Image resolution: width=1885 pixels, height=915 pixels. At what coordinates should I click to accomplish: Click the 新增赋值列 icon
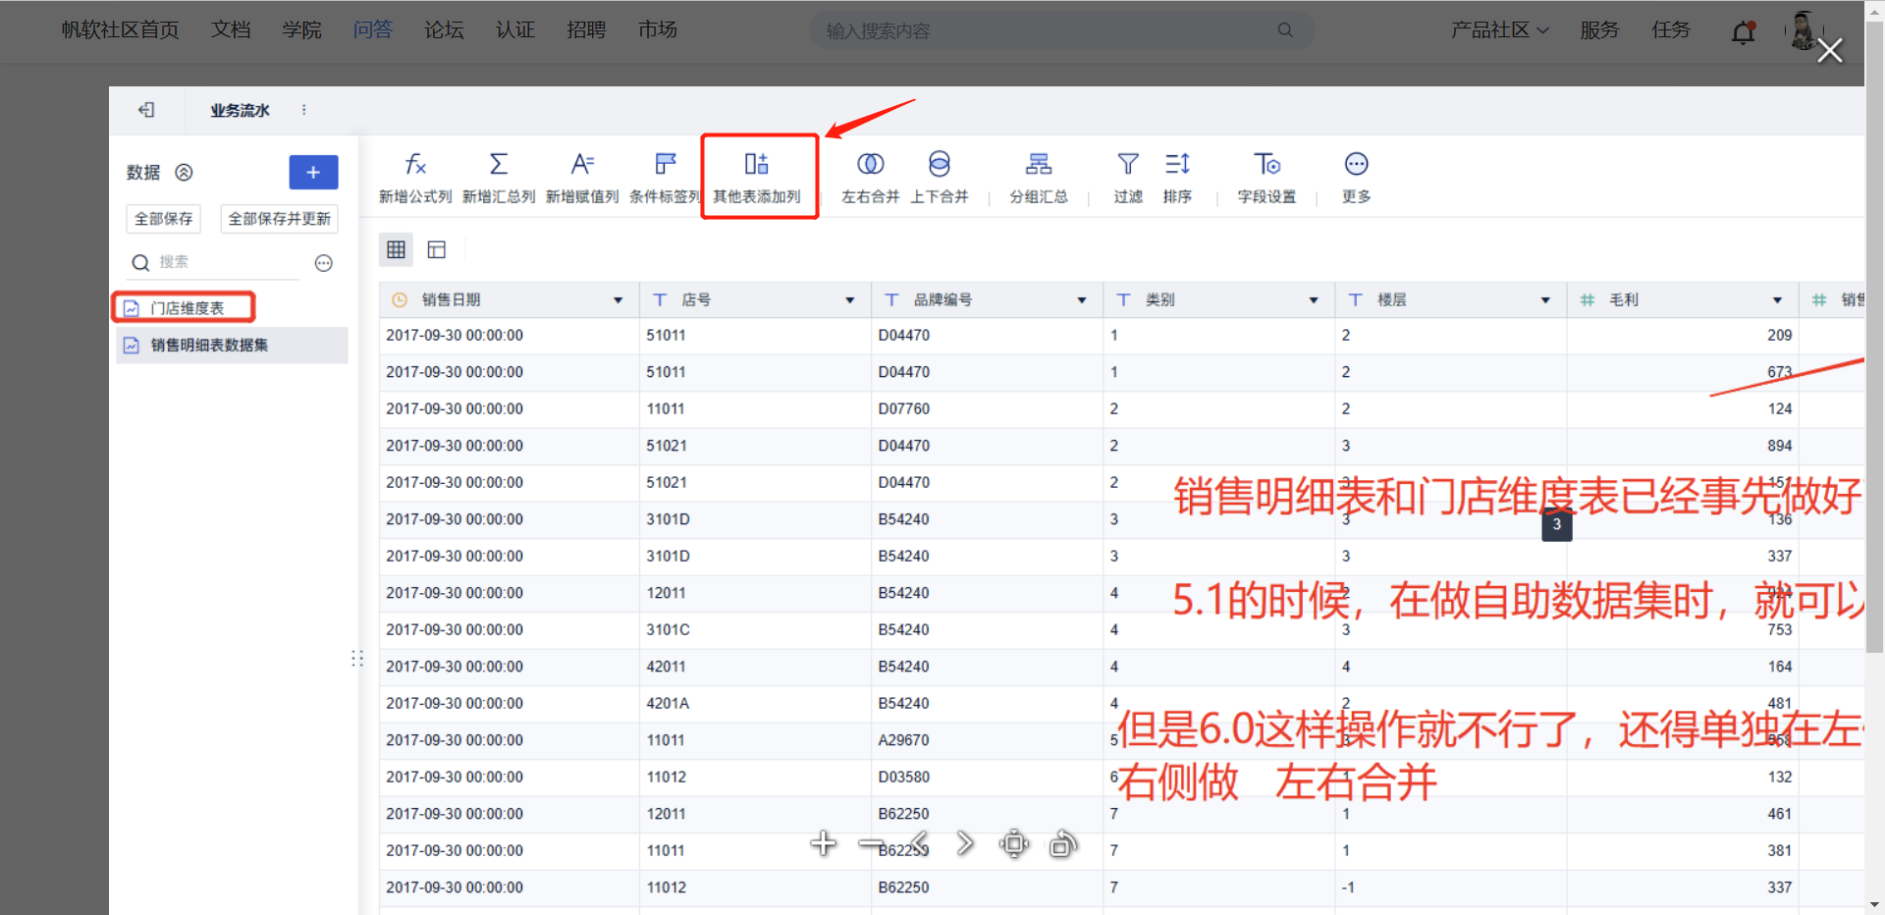(582, 164)
